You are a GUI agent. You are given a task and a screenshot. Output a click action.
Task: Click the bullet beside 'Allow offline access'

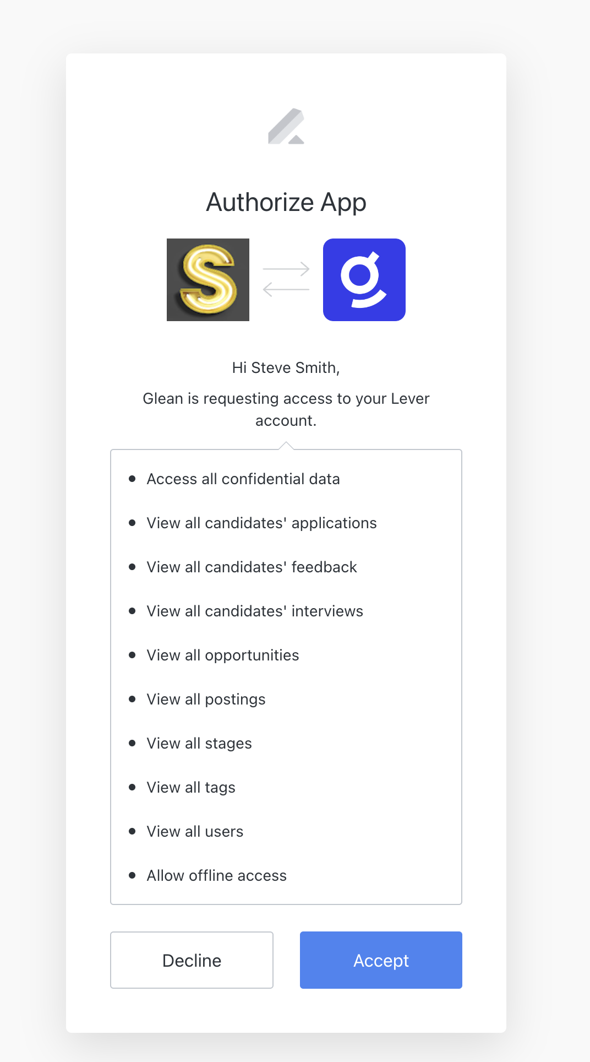pos(132,875)
